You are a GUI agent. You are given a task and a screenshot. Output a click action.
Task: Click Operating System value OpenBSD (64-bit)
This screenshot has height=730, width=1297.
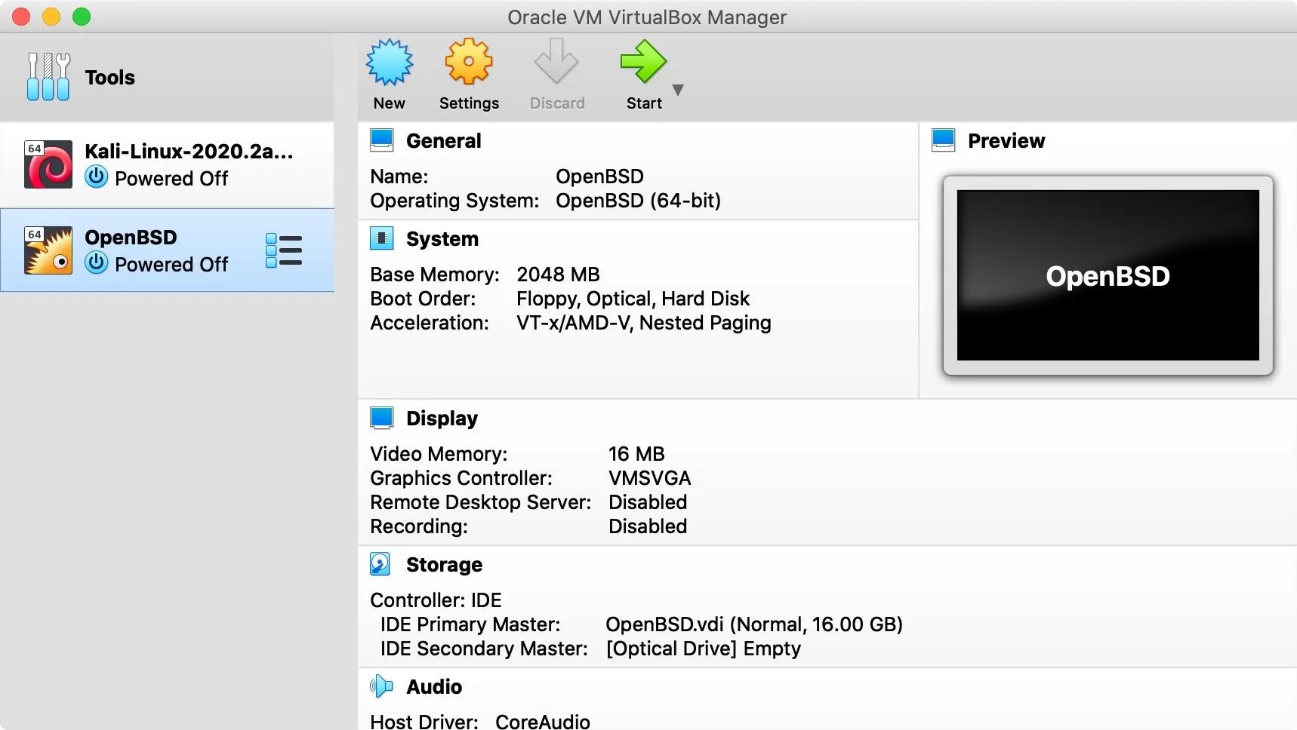tap(638, 201)
